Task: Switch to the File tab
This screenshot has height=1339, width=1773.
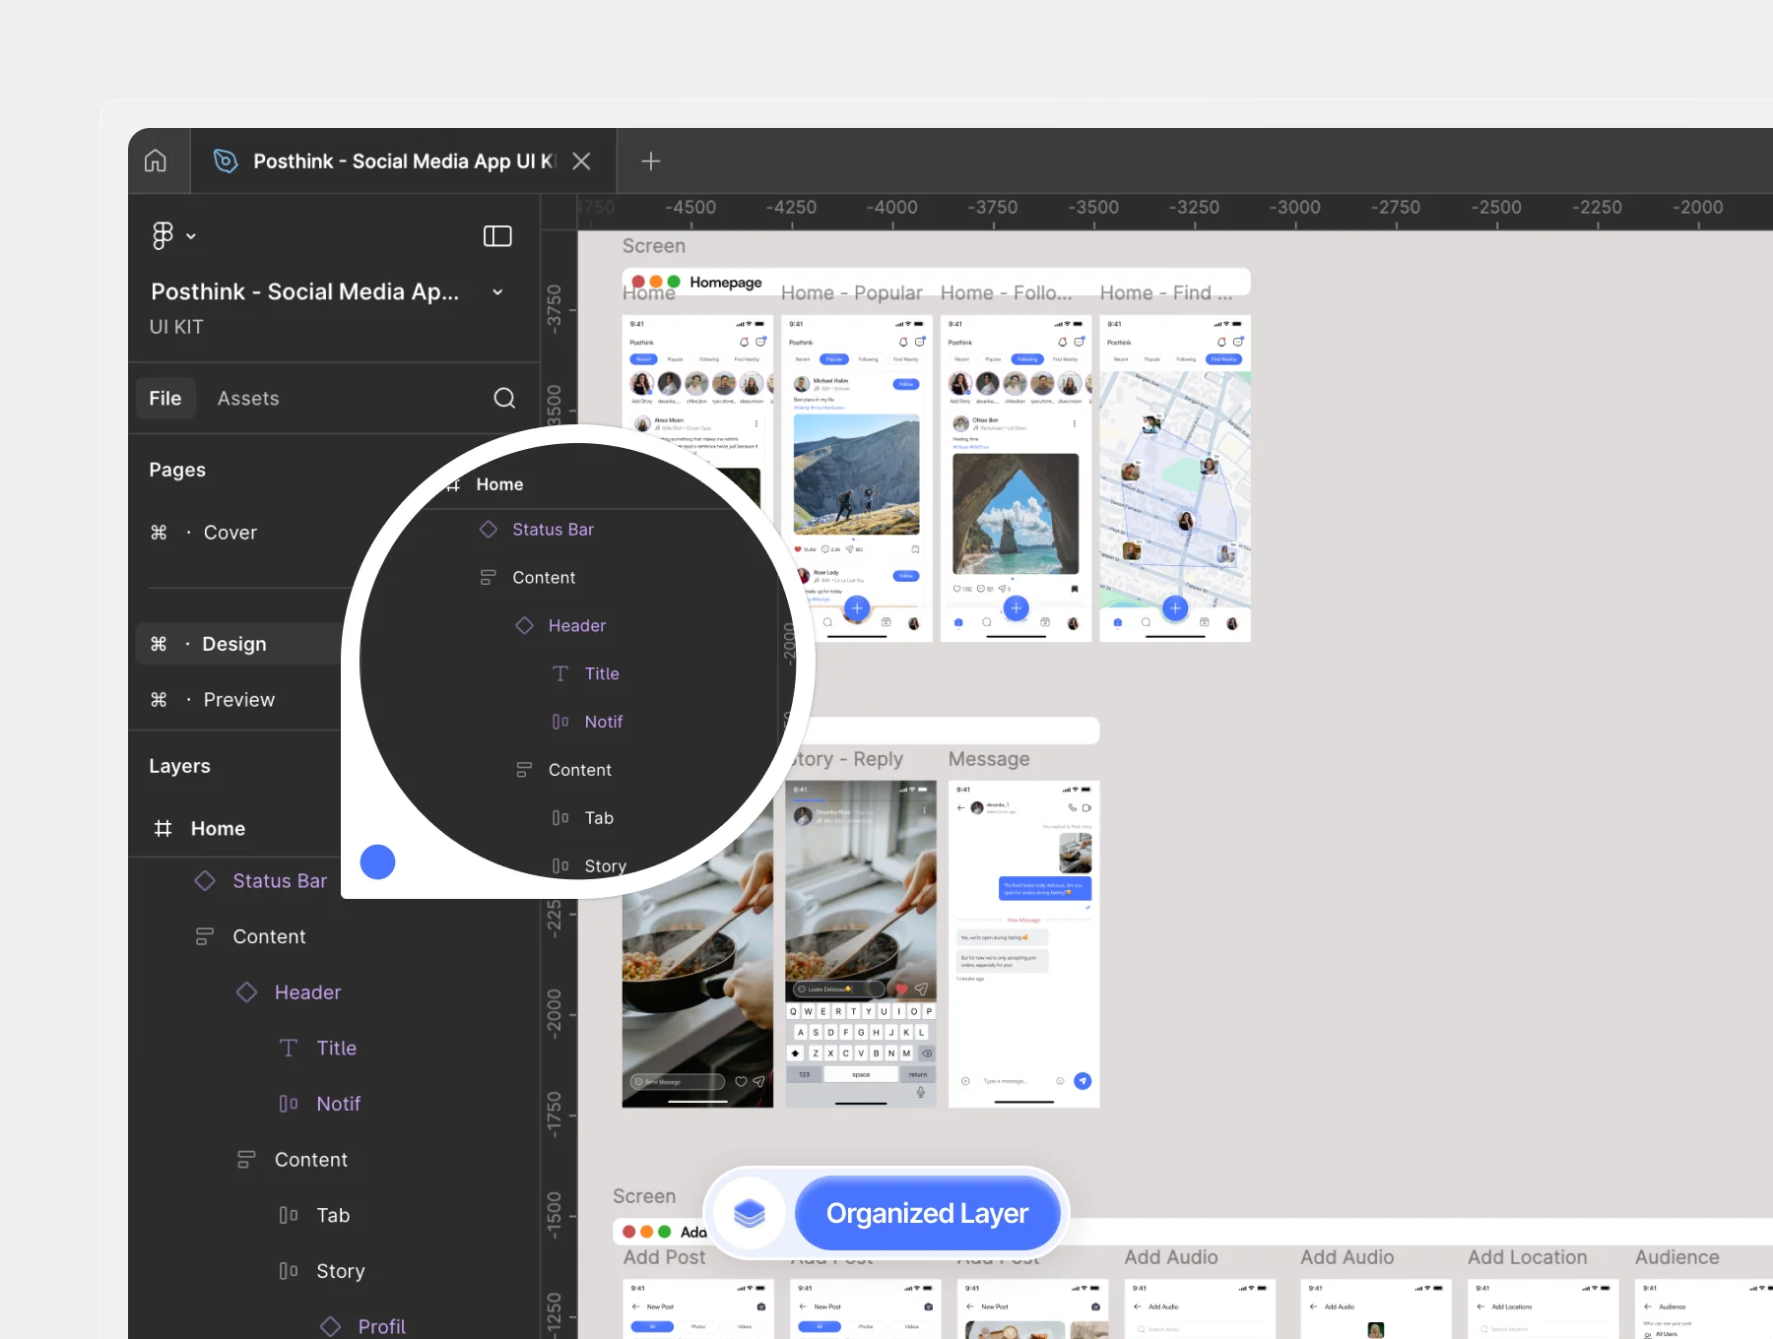Action: [x=165, y=398]
